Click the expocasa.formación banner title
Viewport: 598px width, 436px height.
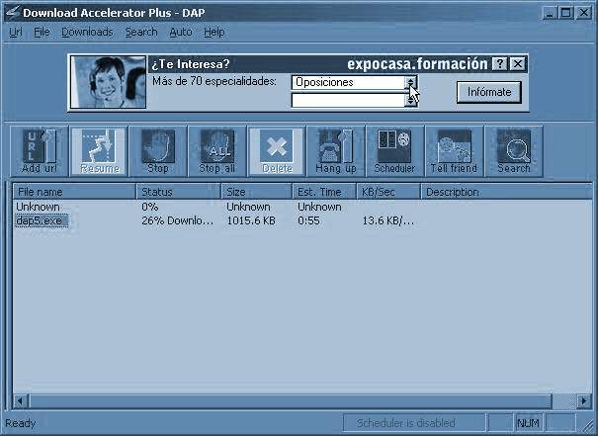417,63
